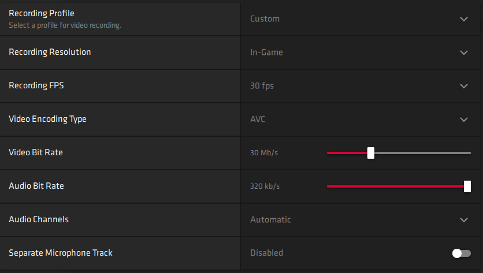Open the Automatic audio channels dropdown
The width and height of the screenshot is (483, 273).
(x=360, y=220)
